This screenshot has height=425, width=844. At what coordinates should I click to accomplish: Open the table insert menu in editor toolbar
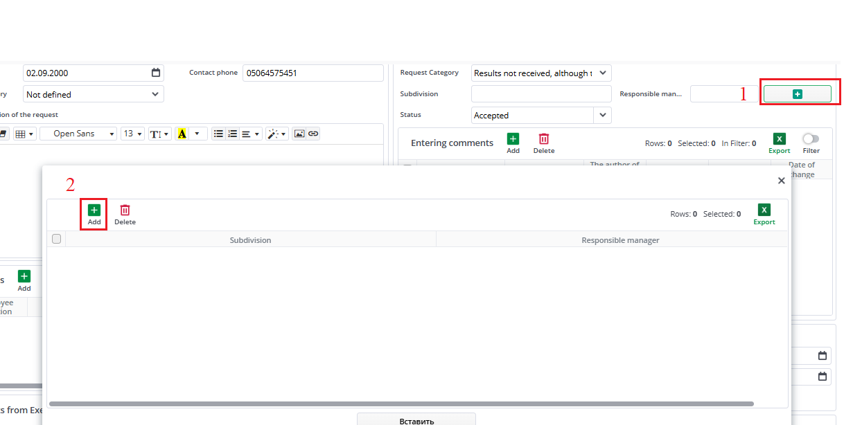pos(24,134)
